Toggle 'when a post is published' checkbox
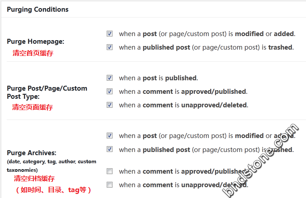 coord(109,78)
